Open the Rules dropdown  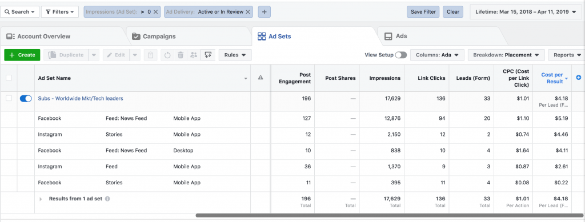coord(235,55)
